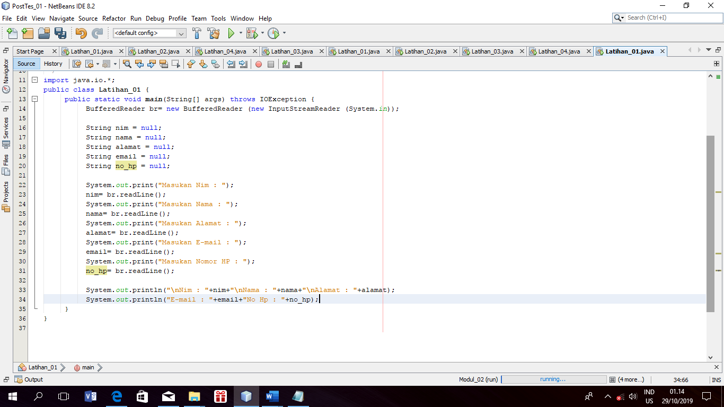Toggle the INS insert mode indicator
Viewport: 724px width, 407px height.
pos(717,379)
